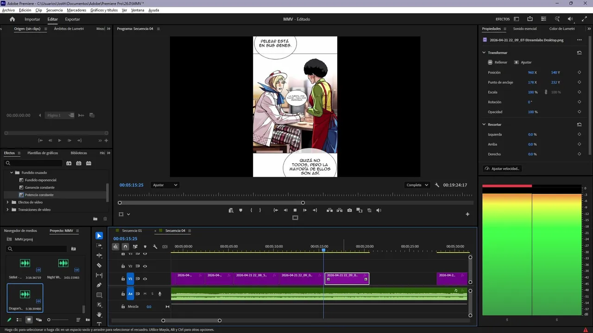The width and height of the screenshot is (593, 333).
Task: Select the Pen tool
Action: (x=99, y=285)
